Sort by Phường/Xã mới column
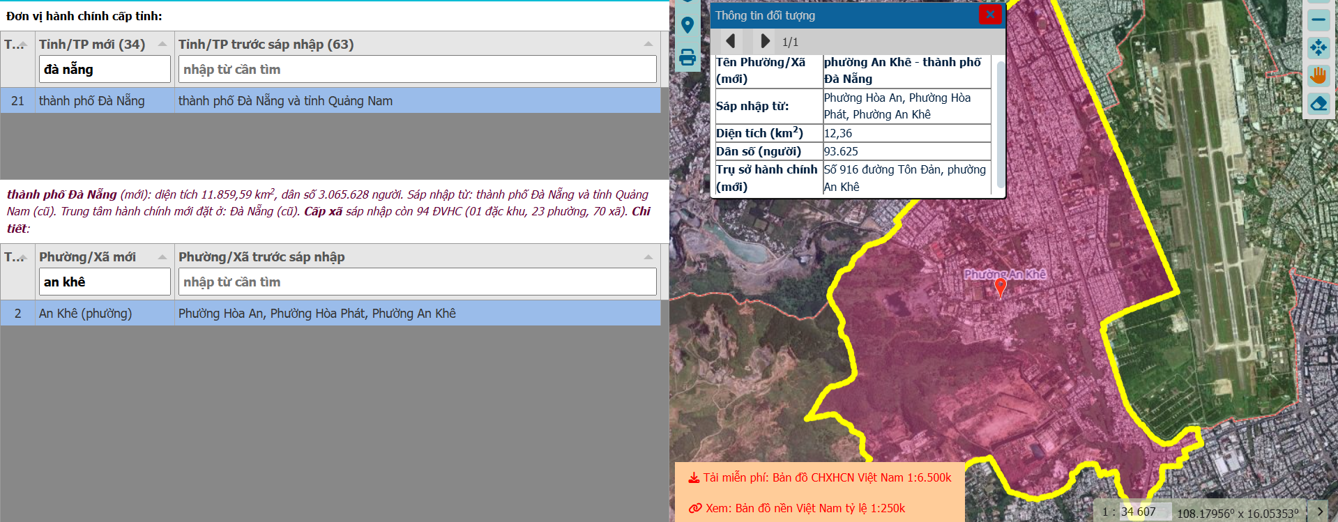 pos(162,257)
